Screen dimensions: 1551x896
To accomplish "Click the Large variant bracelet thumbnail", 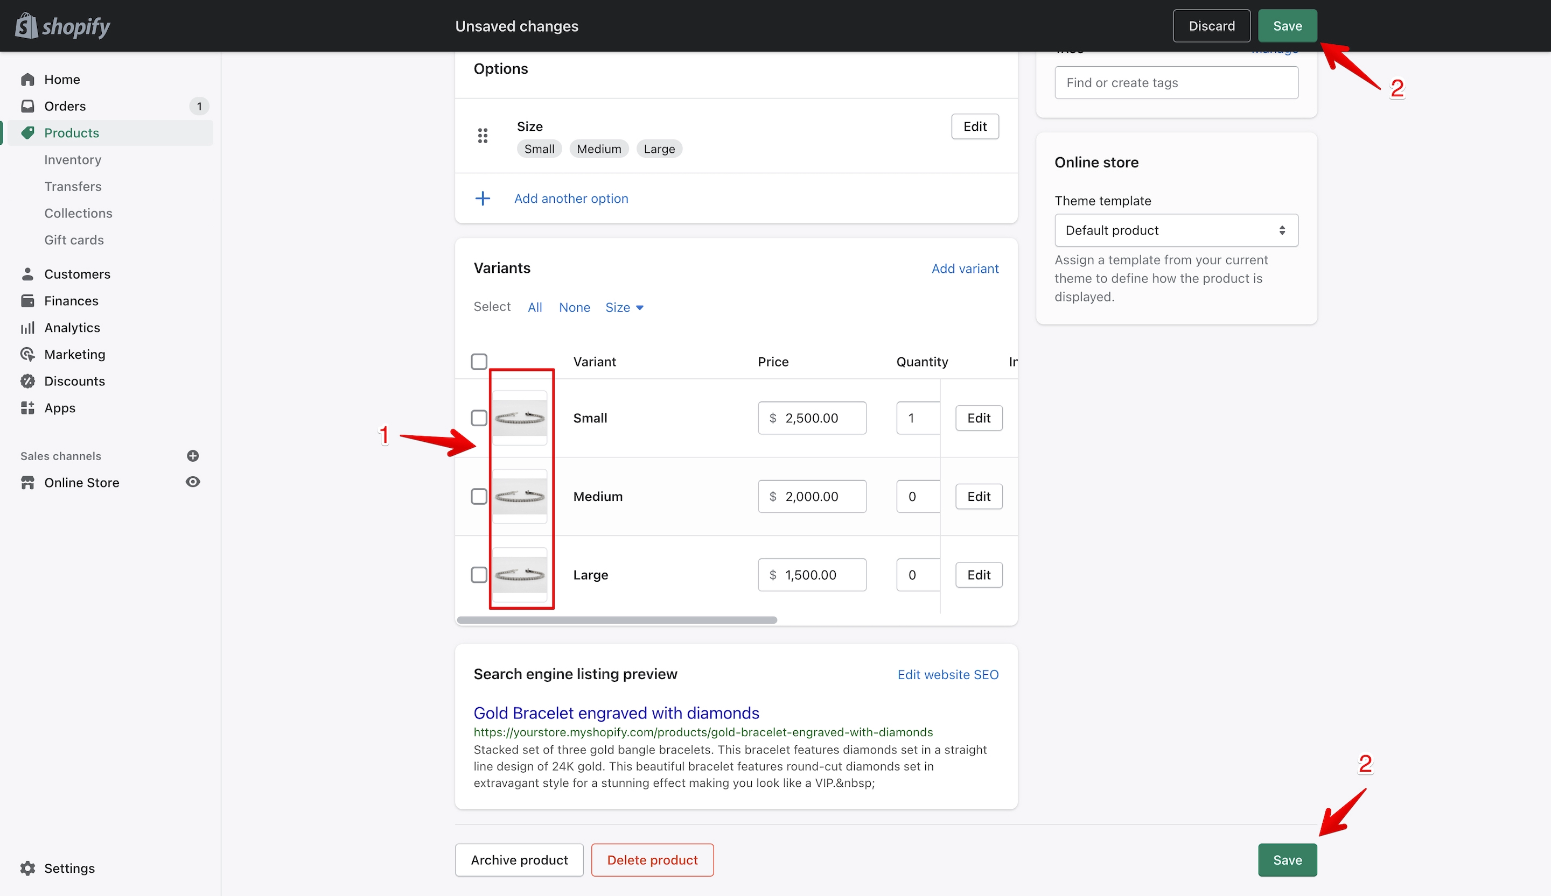I will point(520,574).
